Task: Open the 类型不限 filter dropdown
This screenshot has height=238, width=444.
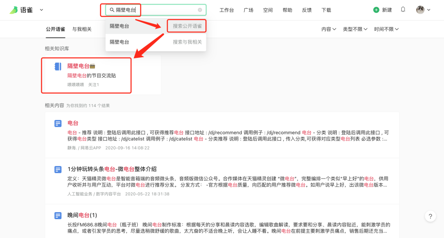Action: point(355,29)
